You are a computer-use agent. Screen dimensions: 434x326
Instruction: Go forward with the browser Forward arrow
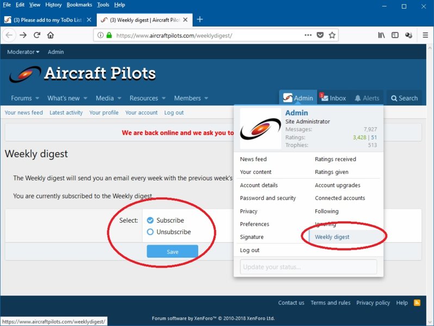tap(23, 35)
